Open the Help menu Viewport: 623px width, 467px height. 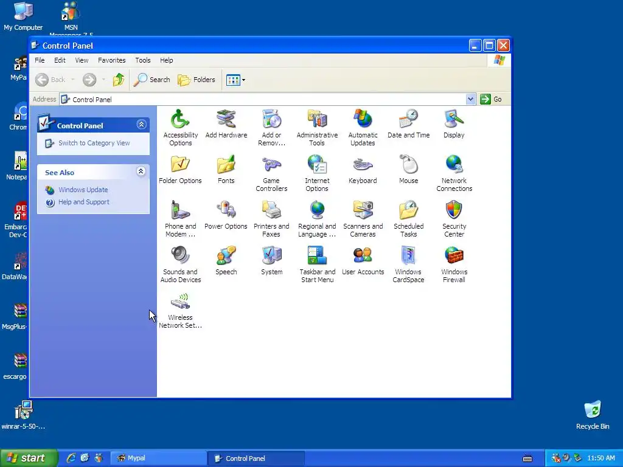(x=167, y=60)
